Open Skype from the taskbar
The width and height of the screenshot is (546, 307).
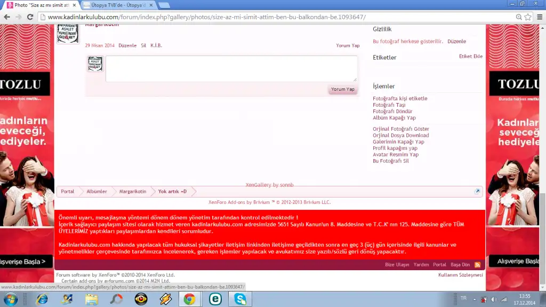click(x=240, y=300)
